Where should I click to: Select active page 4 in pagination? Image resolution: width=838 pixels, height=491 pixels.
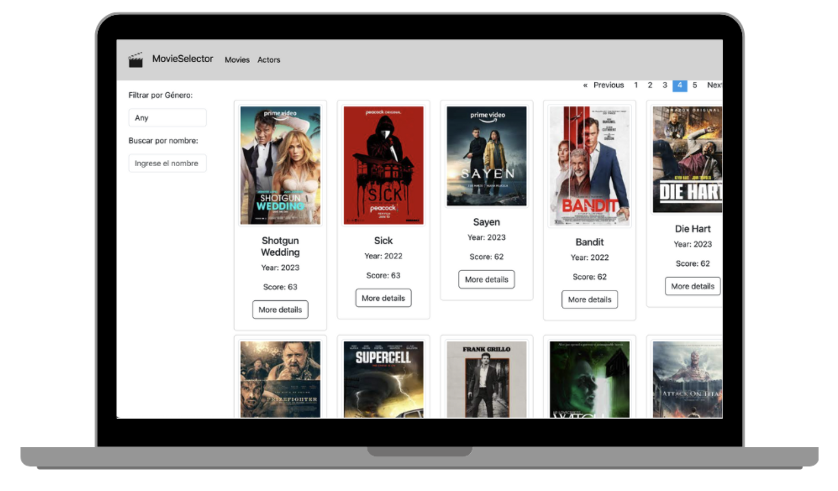point(680,85)
